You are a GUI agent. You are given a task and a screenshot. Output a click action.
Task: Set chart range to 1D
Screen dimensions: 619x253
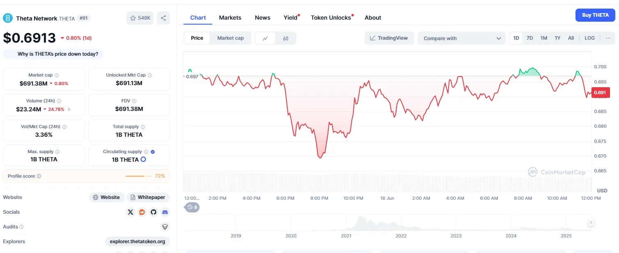[x=516, y=38]
